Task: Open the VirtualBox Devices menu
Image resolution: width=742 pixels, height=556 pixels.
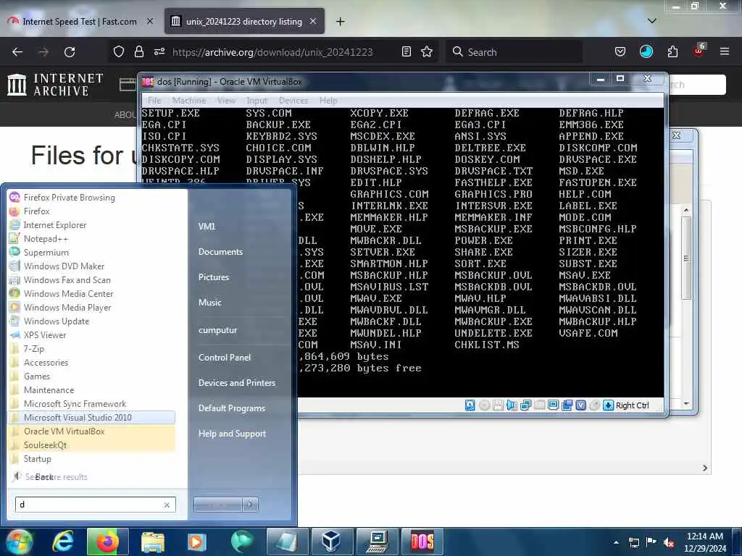Action: coord(293,100)
